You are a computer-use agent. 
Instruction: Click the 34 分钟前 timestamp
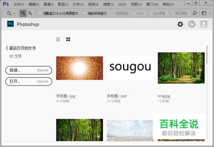point(113,101)
